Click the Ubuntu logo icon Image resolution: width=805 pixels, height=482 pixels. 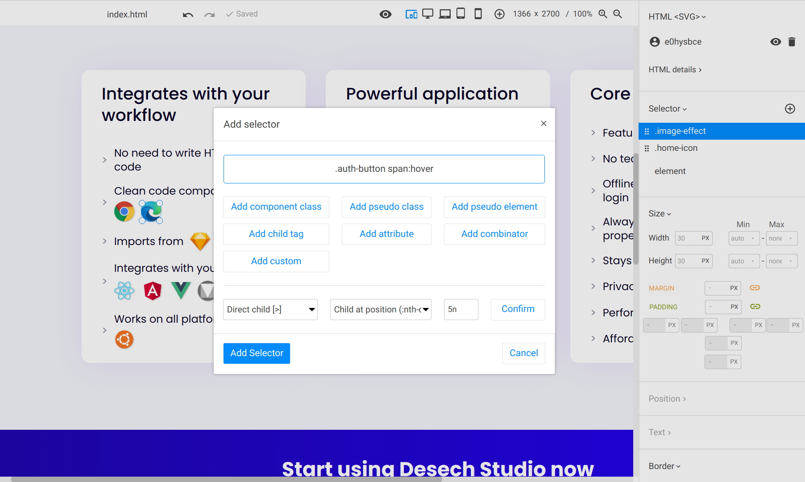[x=124, y=340]
